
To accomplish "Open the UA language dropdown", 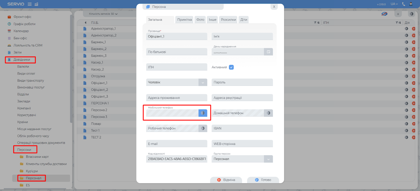I will pyautogui.click(x=394, y=4).
